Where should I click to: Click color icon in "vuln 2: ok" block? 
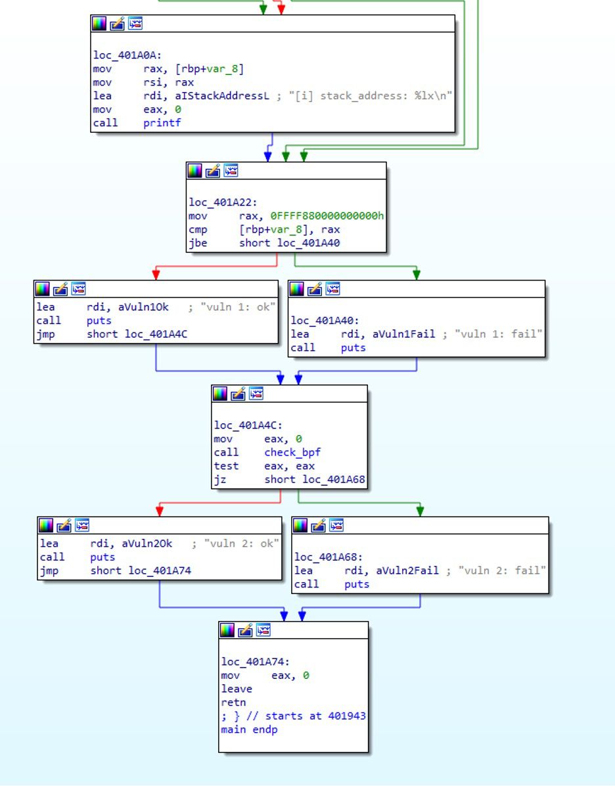point(45,525)
